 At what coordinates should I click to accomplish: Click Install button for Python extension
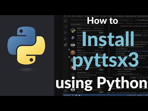[x=101, y=33]
